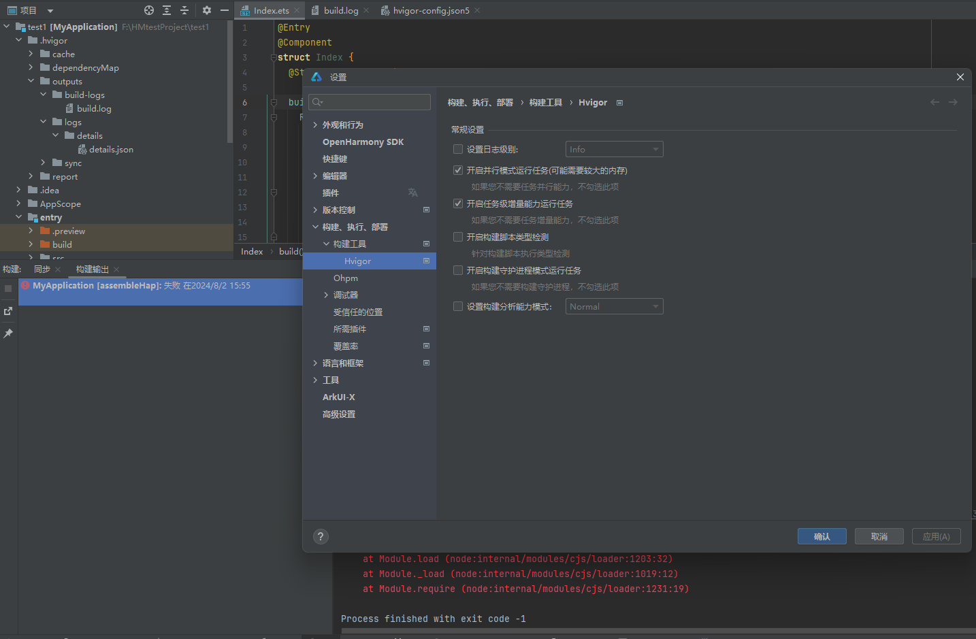Enable 开启构建脚本类型检测 checkbox
The height and width of the screenshot is (639, 976).
[x=458, y=237]
